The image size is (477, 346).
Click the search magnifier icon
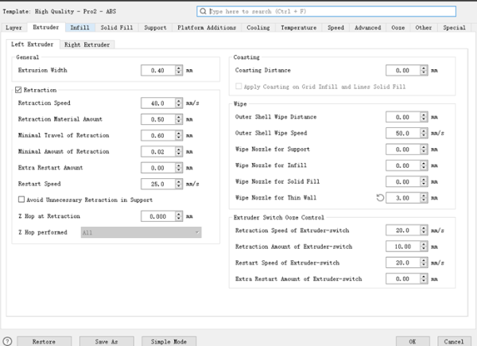pyautogui.click(x=204, y=13)
